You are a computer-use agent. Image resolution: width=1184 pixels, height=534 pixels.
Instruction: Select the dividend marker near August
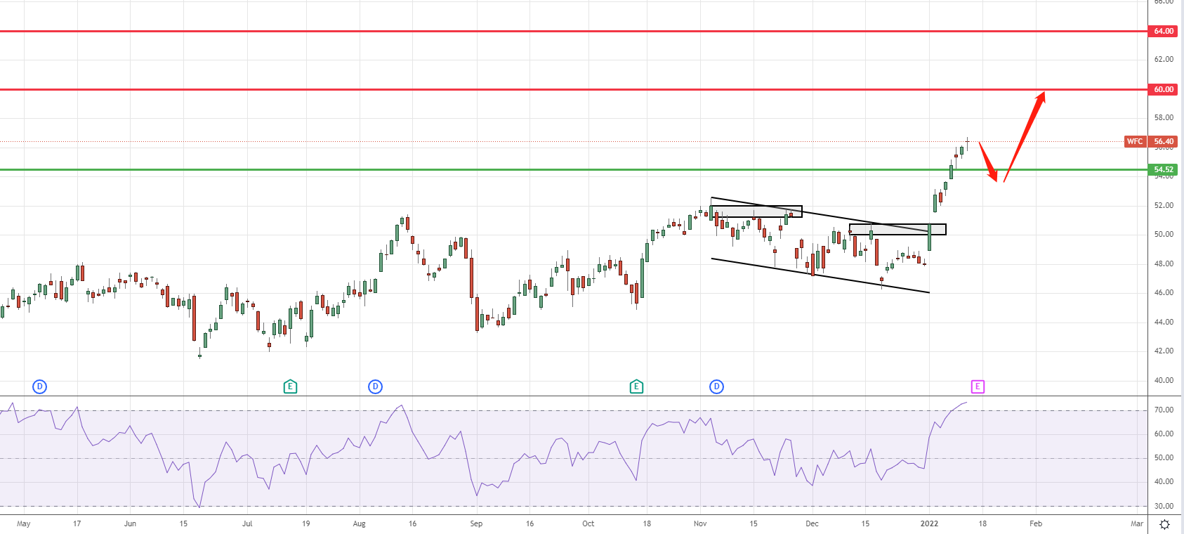[x=376, y=386]
